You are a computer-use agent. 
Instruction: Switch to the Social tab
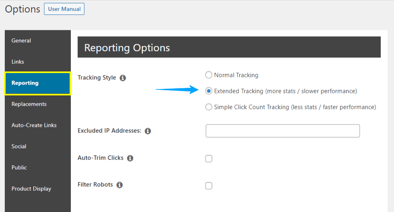[x=38, y=147]
